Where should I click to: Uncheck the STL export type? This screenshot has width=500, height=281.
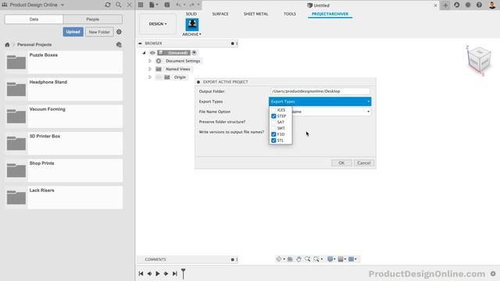(273, 140)
